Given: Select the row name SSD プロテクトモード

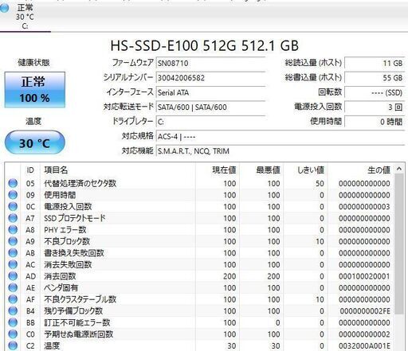Looking at the screenshot, I should pyautogui.click(x=75, y=218).
